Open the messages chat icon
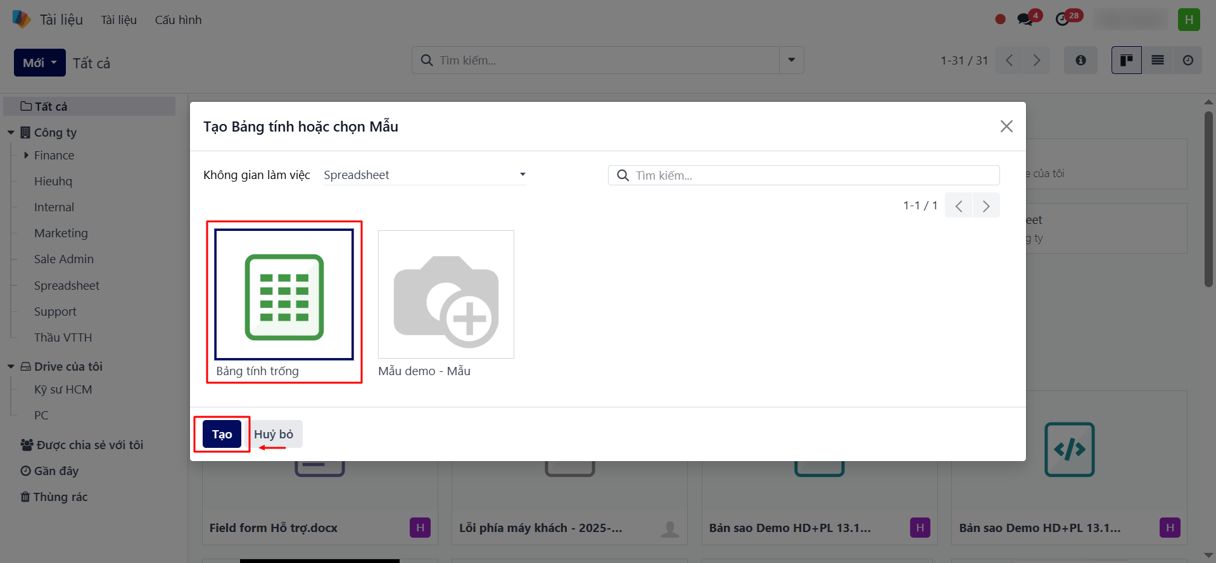Image resolution: width=1216 pixels, height=563 pixels. pos(1025,20)
